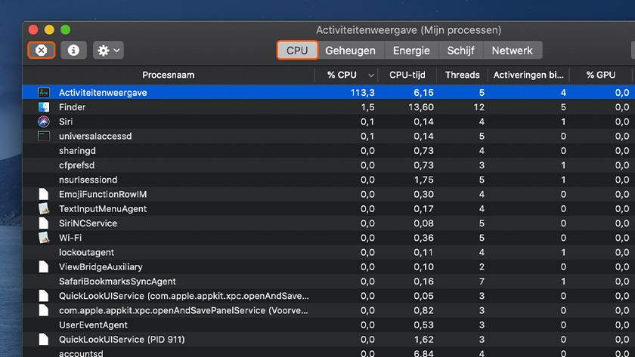Click the QuickLookUIService (PID 911) document icon
The width and height of the screenshot is (635, 357).
[44, 340]
